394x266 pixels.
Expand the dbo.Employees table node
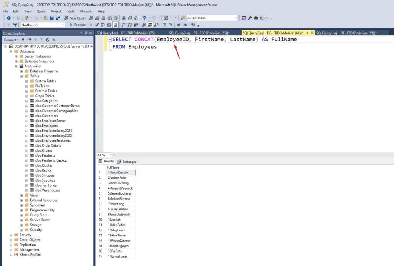pyautogui.click(x=27, y=126)
